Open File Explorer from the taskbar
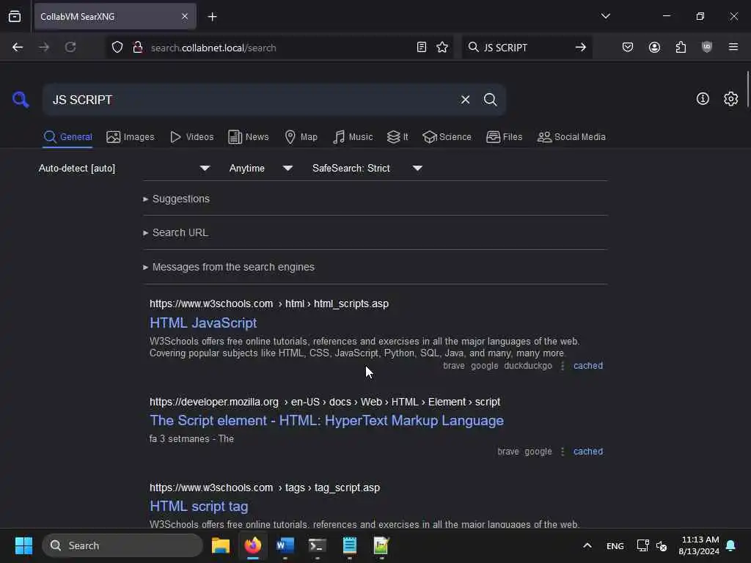The image size is (751, 563). coord(221,545)
